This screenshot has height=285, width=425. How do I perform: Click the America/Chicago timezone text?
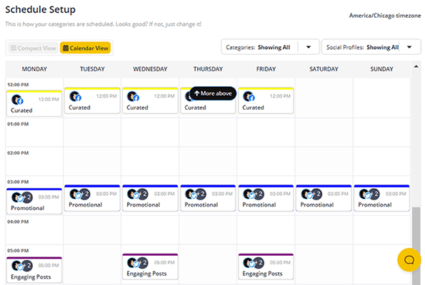tap(385, 16)
